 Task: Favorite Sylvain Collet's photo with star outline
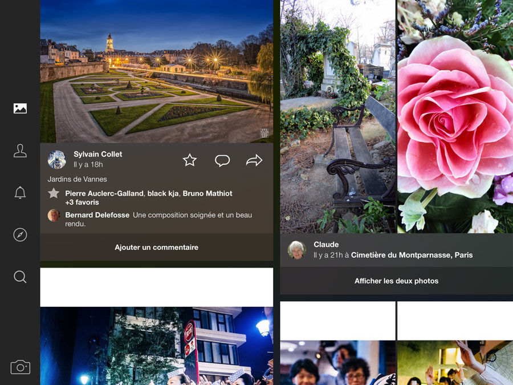(190, 160)
